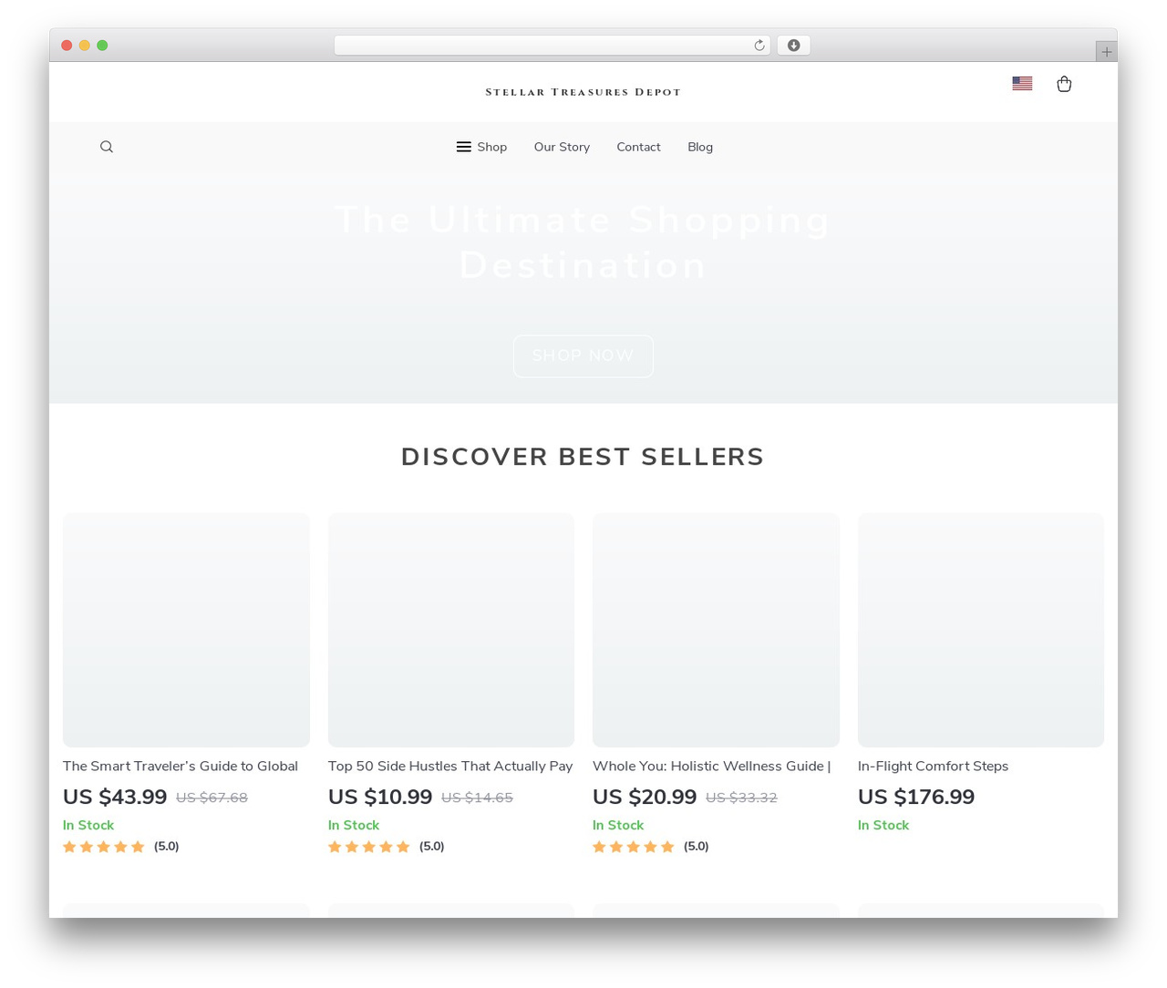Click the US $10.99 price
This screenshot has width=1167, height=988.
click(380, 797)
